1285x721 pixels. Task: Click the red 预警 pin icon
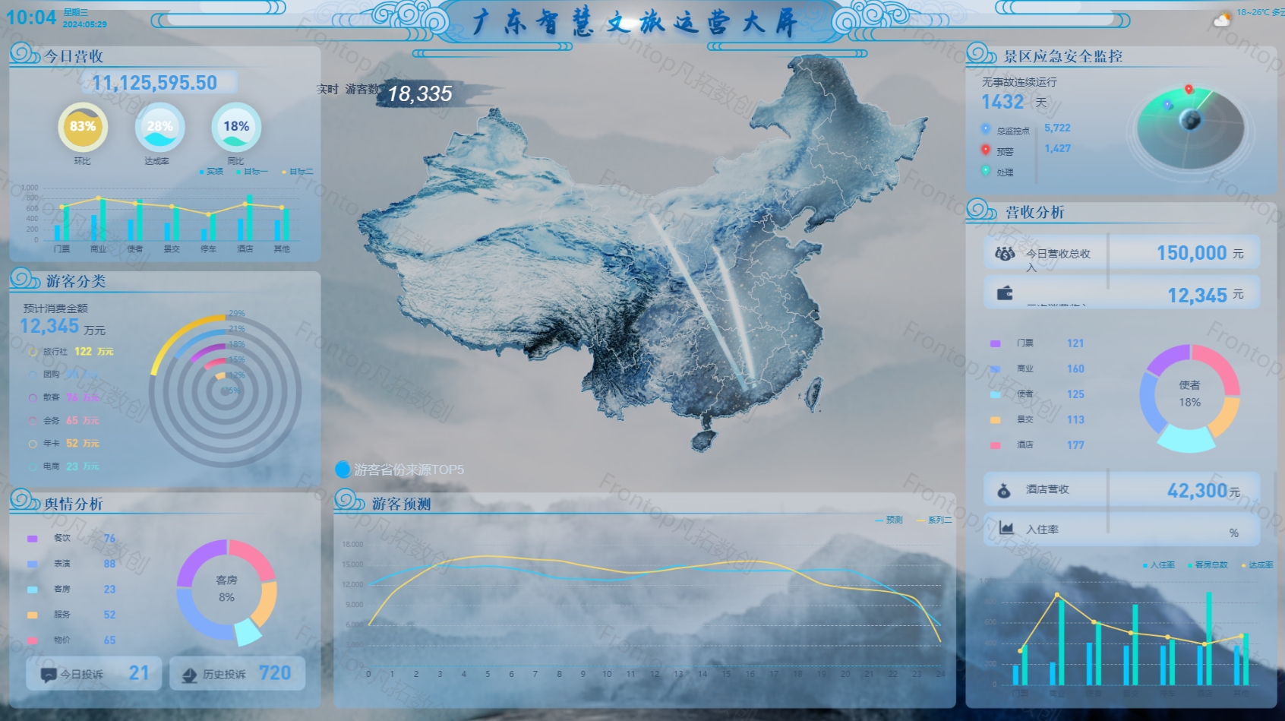click(x=986, y=150)
